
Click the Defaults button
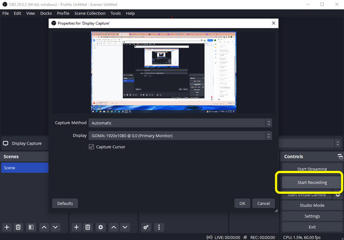65,203
